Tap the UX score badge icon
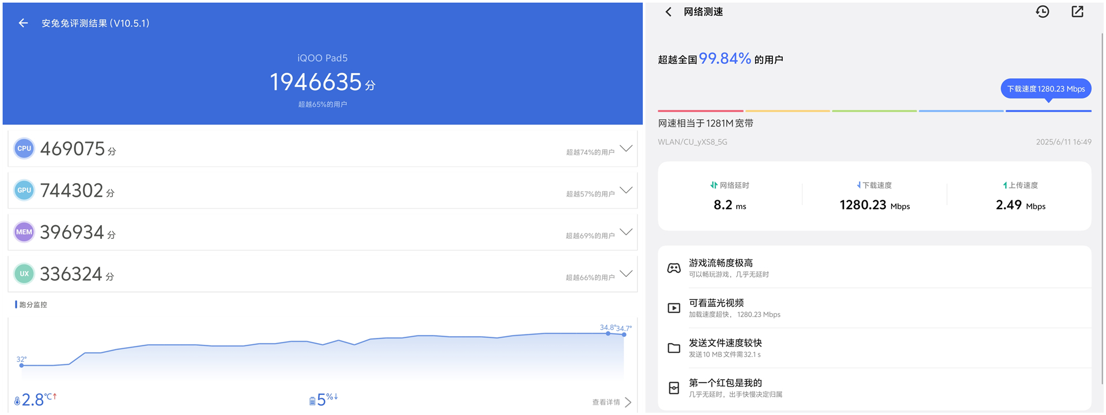The height and width of the screenshot is (415, 1106). pyautogui.click(x=24, y=274)
